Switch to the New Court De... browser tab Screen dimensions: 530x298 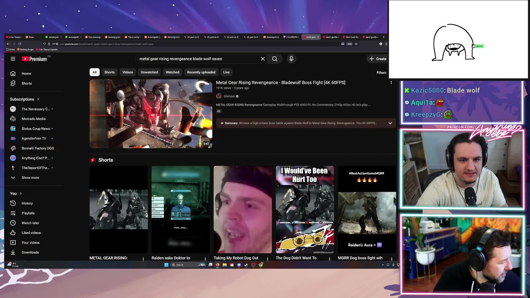(350, 37)
